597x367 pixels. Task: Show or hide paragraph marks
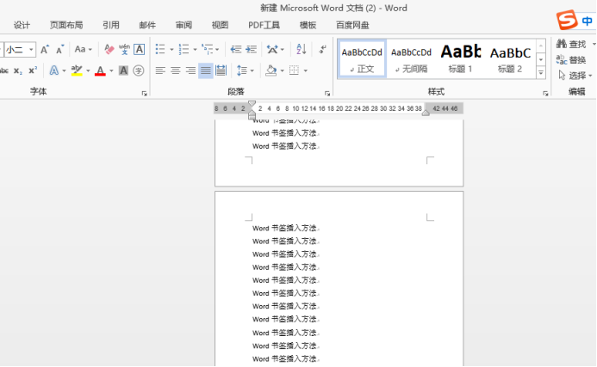(x=322, y=49)
